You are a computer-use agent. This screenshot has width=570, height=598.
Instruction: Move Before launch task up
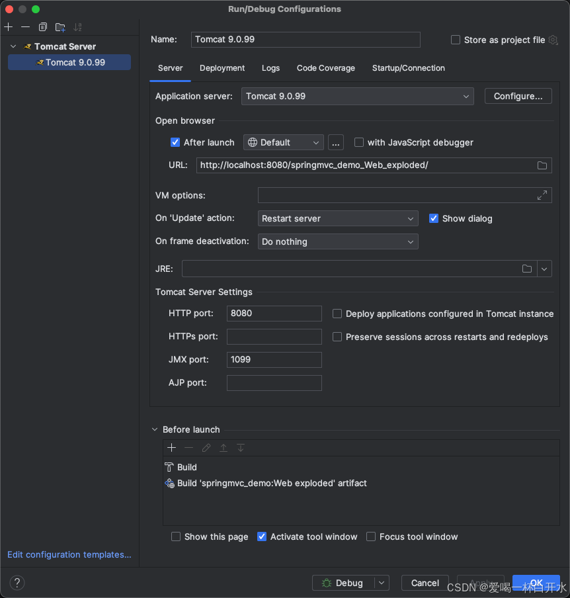[224, 448]
